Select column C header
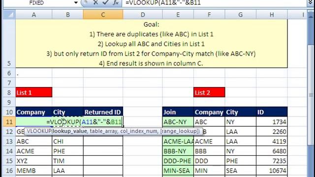The image size is (315, 177). pos(103,14)
